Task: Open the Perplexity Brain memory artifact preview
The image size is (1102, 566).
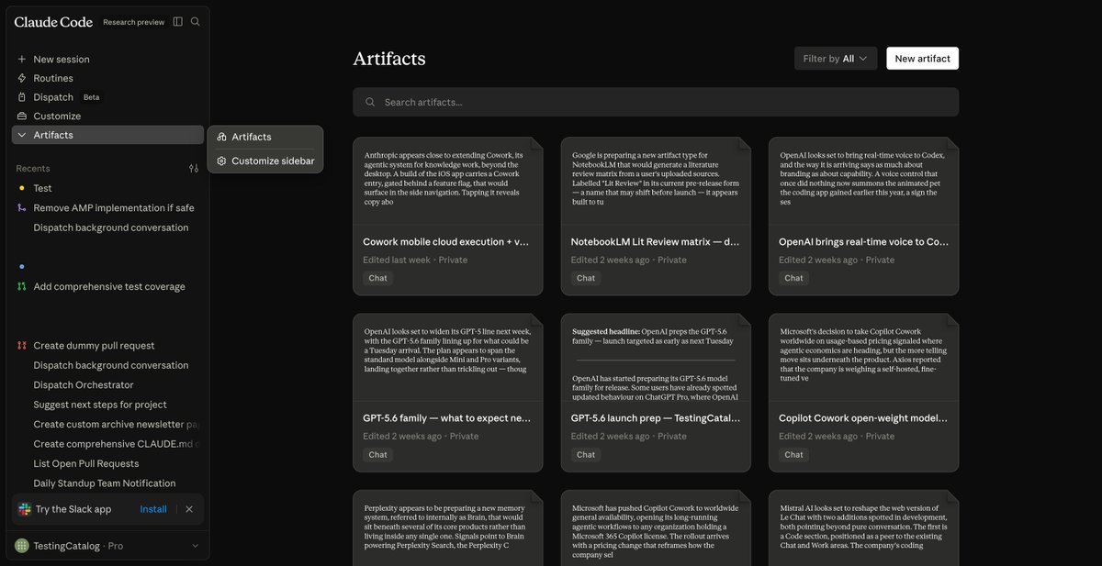Action: coord(447,527)
